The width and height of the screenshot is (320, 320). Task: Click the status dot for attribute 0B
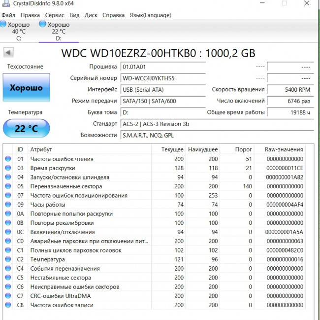[x=8, y=222]
